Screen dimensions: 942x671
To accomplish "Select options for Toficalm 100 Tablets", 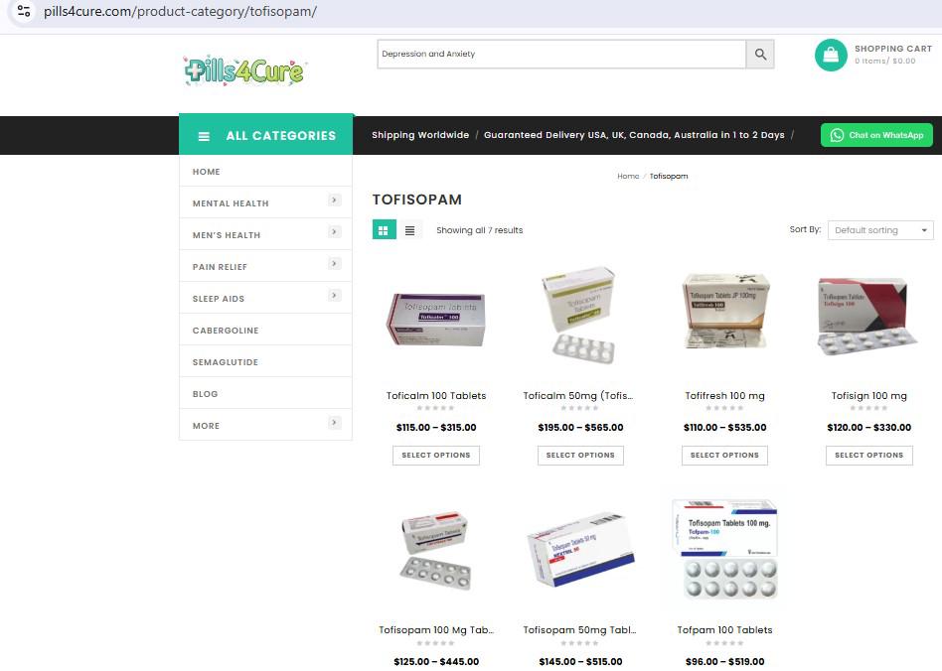I will click(x=436, y=455).
